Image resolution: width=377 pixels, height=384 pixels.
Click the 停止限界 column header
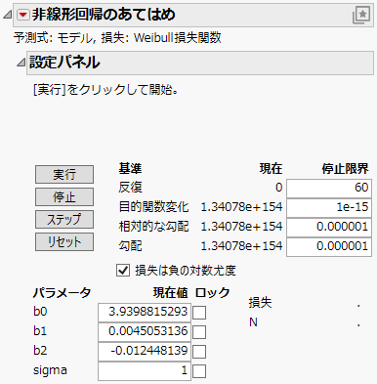(x=345, y=169)
